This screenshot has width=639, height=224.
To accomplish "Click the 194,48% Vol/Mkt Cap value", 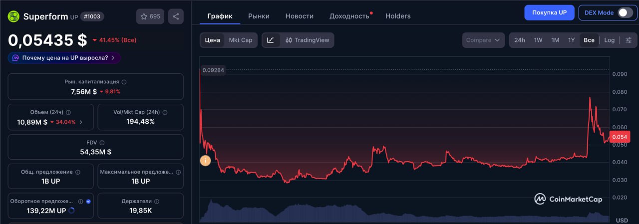I will point(140,122).
